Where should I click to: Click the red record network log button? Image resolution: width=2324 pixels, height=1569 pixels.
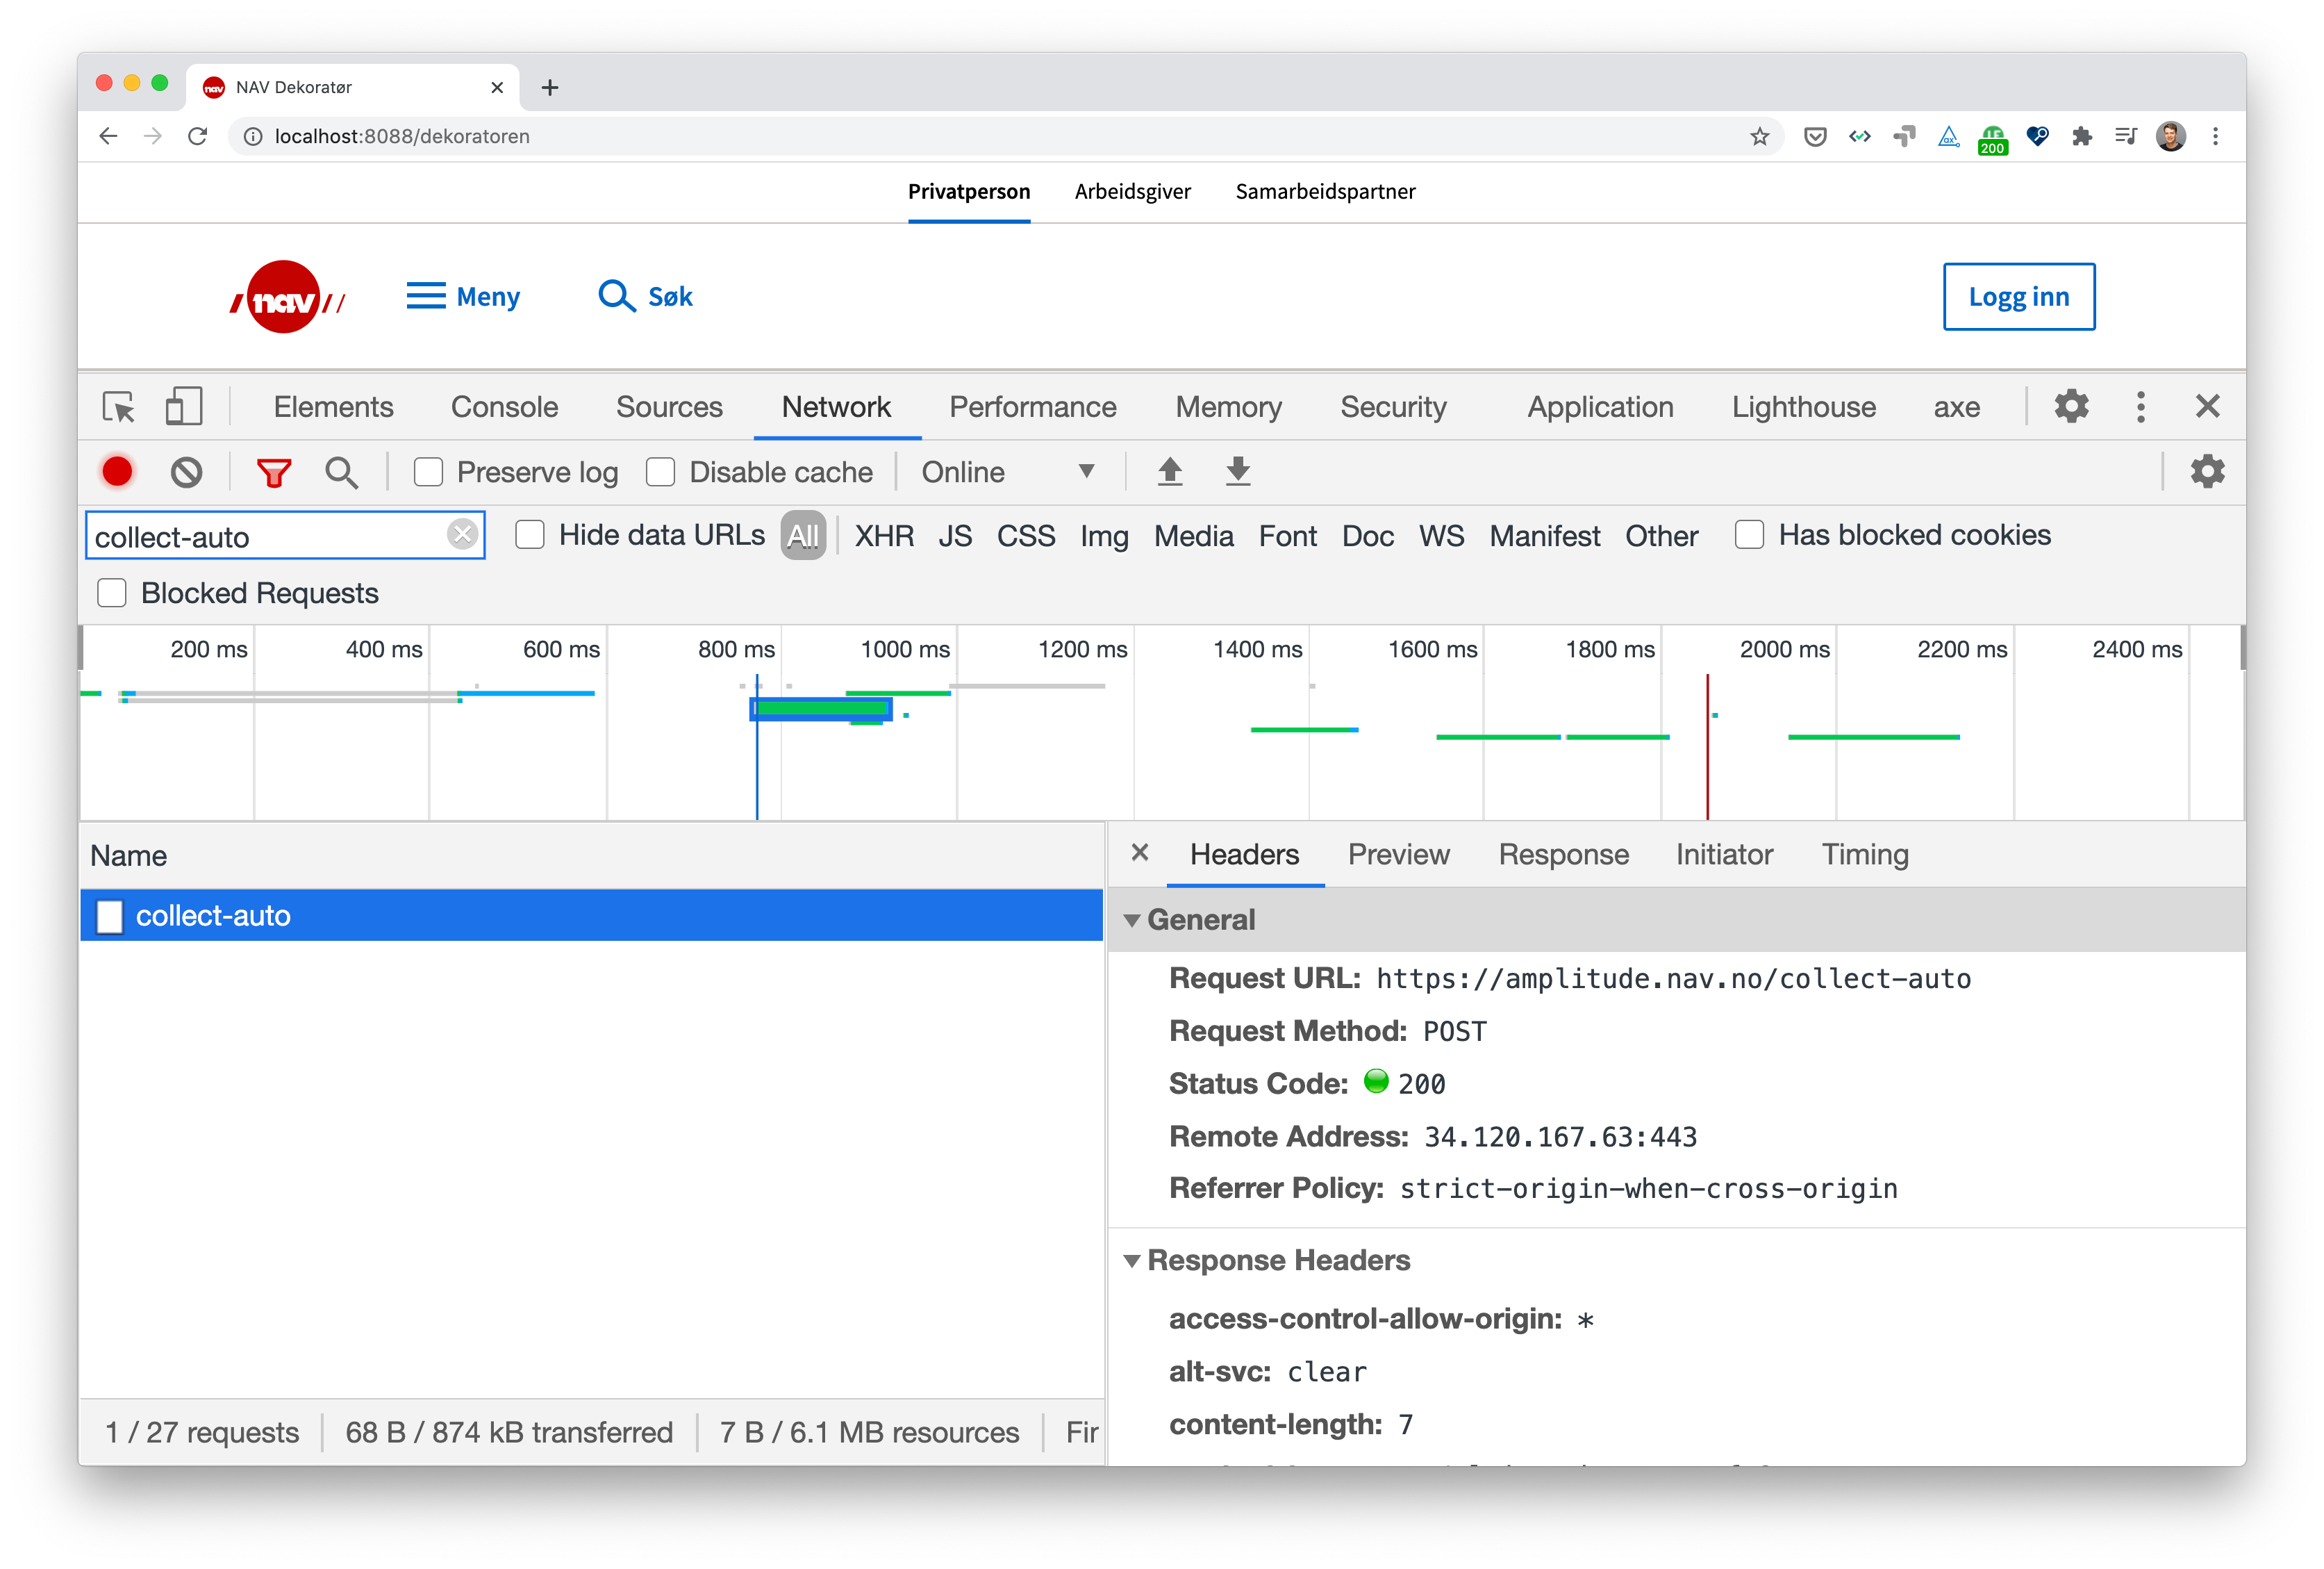[x=117, y=471]
